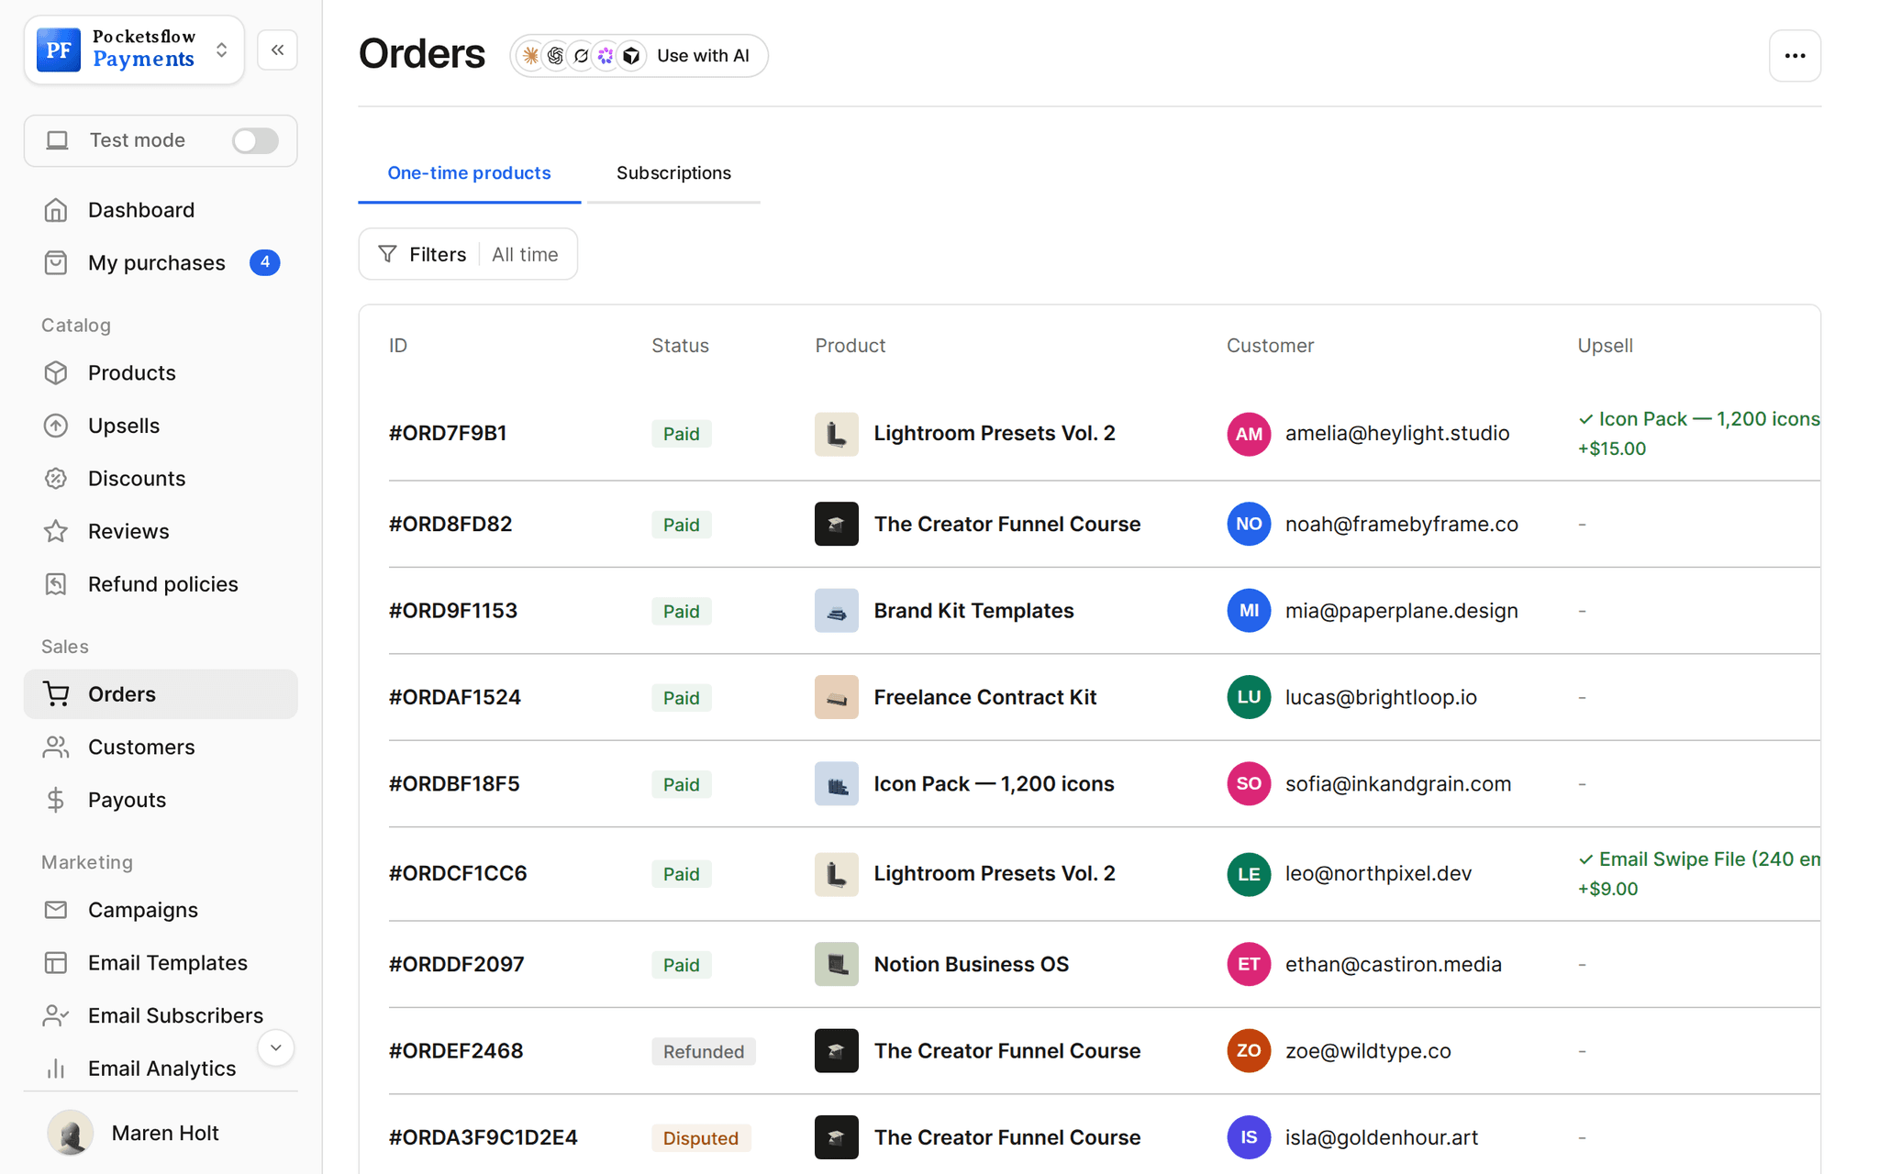The image size is (1879, 1174).
Task: Click the Use with AI button
Action: click(639, 56)
